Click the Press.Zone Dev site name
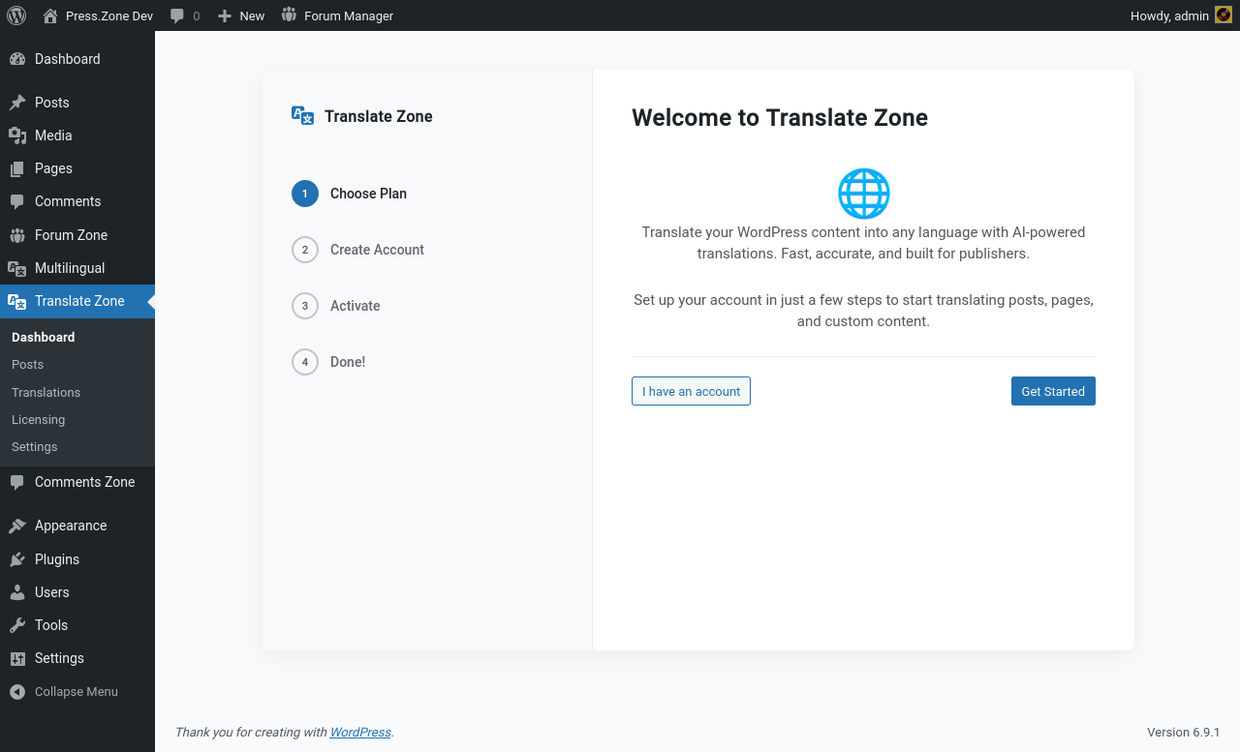This screenshot has height=752, width=1240. [109, 15]
